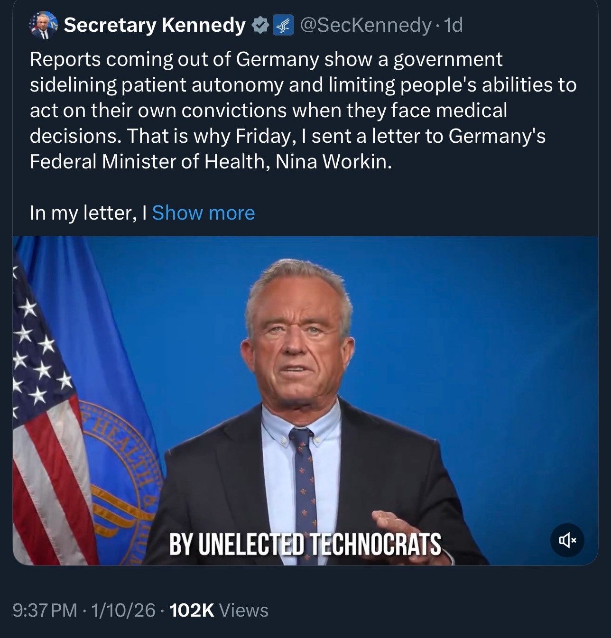Open the post via the 1d timestamp
The width and height of the screenshot is (611, 638).
click(453, 25)
